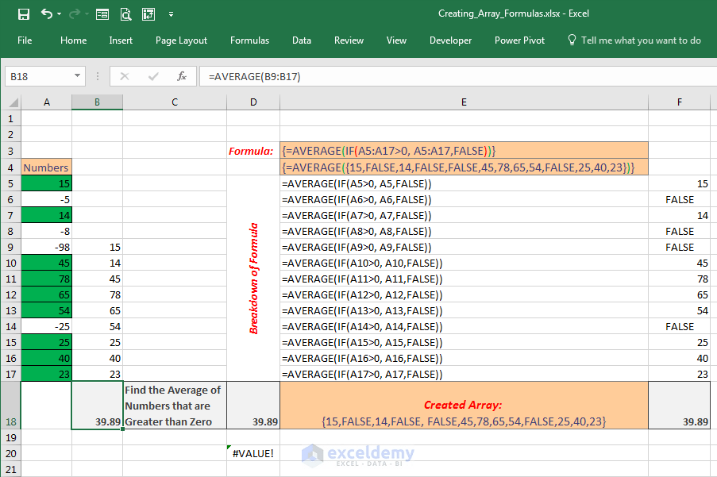Open Customize Quick Access Toolbar dropdown
717x477 pixels.
pos(171,14)
